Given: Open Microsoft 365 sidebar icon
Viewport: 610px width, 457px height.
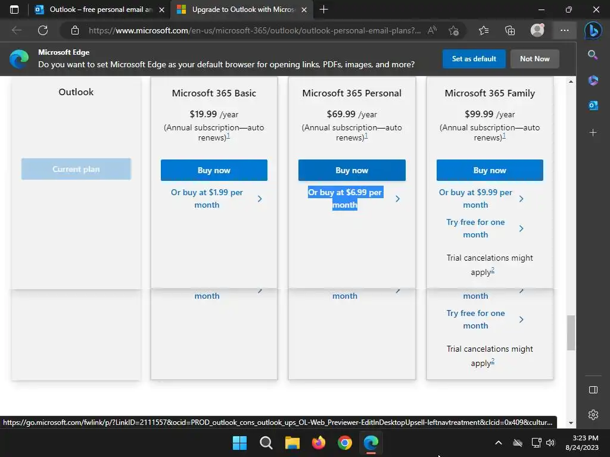Looking at the screenshot, I should click(593, 80).
